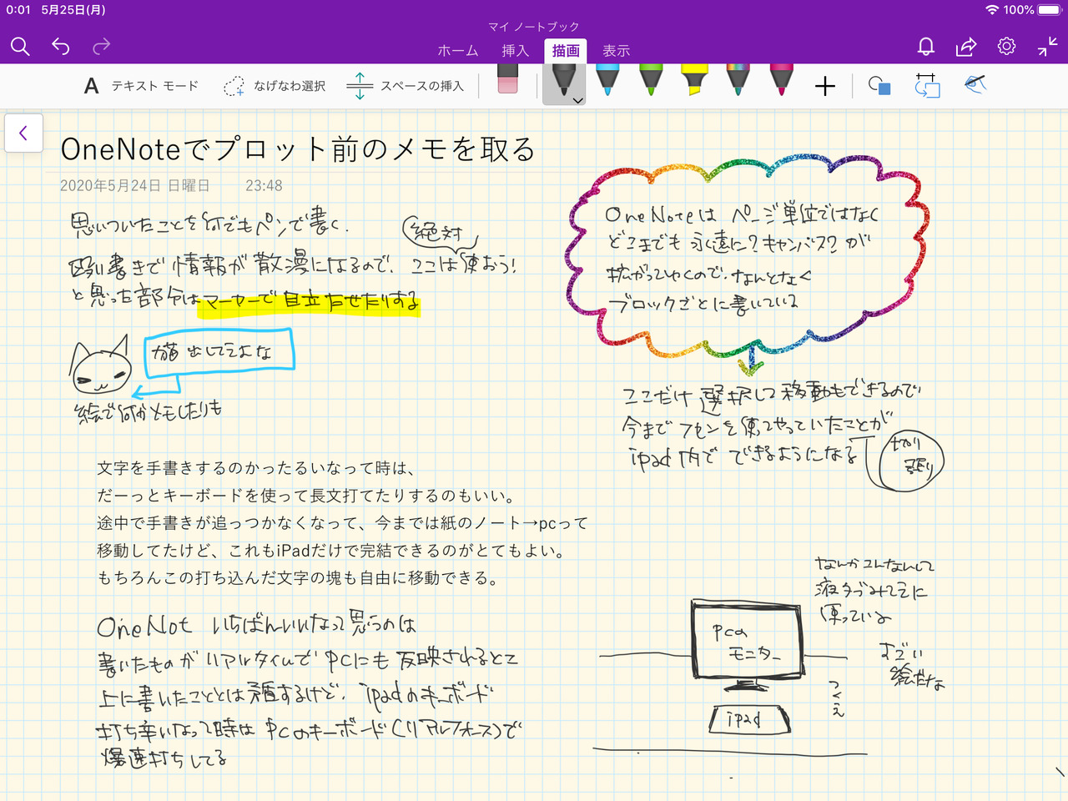Click the マイ ノートブック notebook title
The image size is (1068, 801).
point(534,27)
